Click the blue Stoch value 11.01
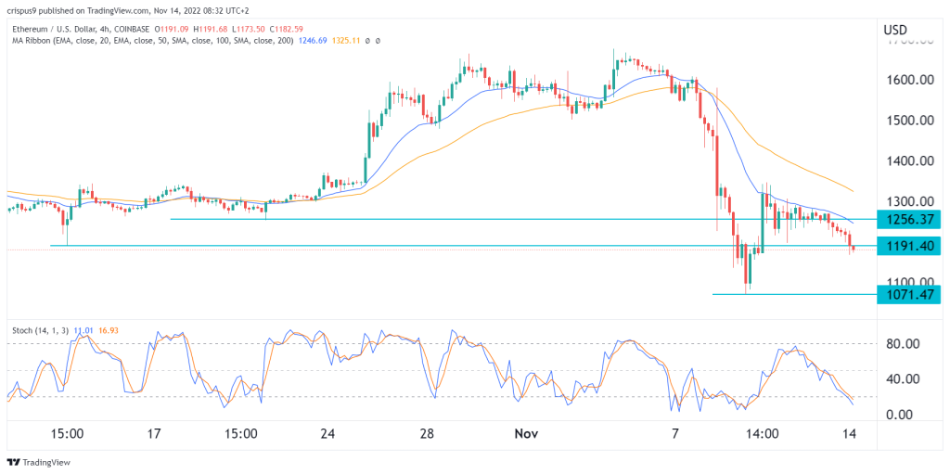Image resolution: width=950 pixels, height=474 pixels. (82, 330)
